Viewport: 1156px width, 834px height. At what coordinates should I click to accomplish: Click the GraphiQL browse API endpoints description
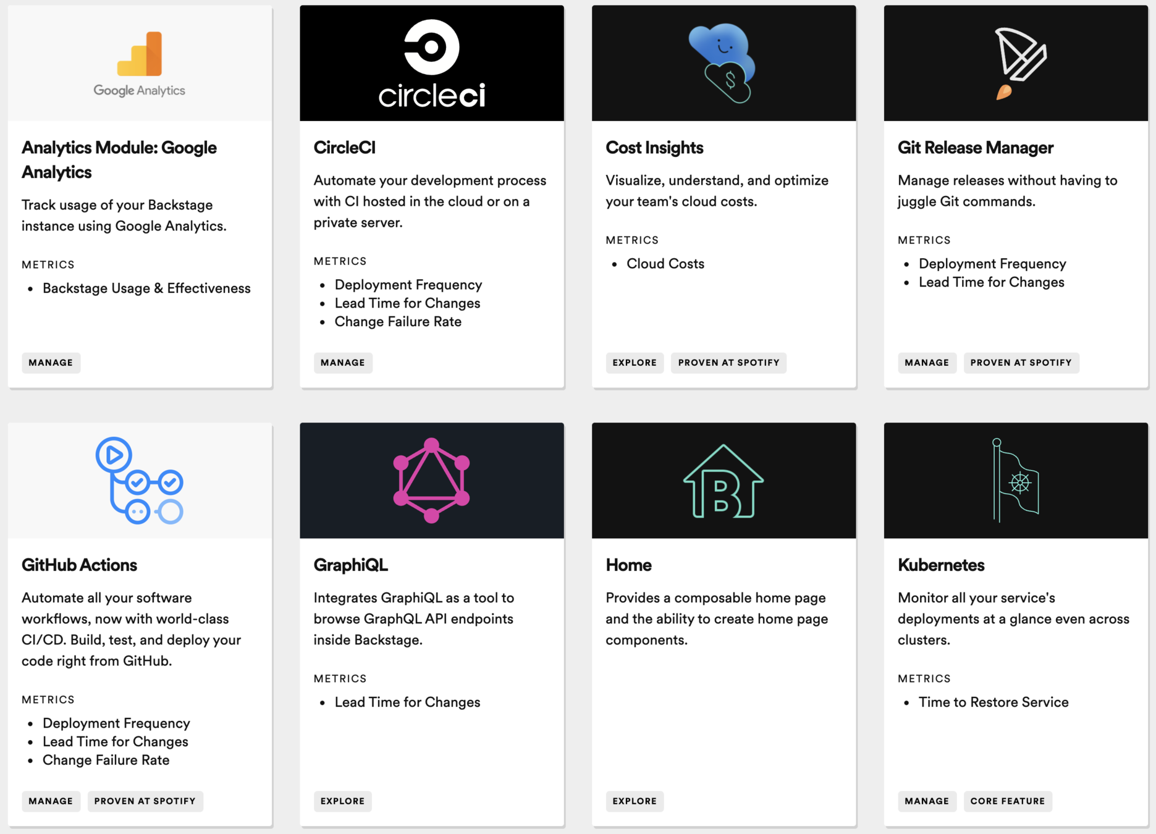(414, 619)
